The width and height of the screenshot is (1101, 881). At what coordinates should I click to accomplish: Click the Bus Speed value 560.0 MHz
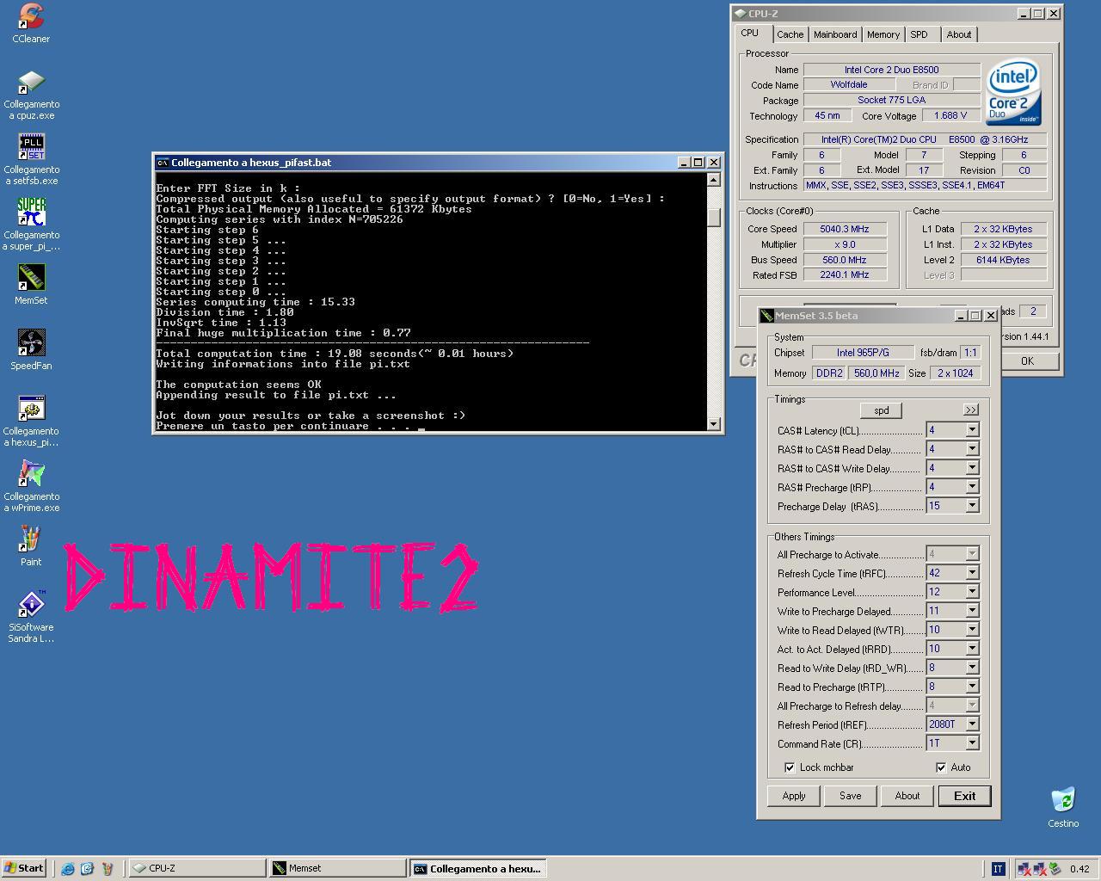(845, 260)
